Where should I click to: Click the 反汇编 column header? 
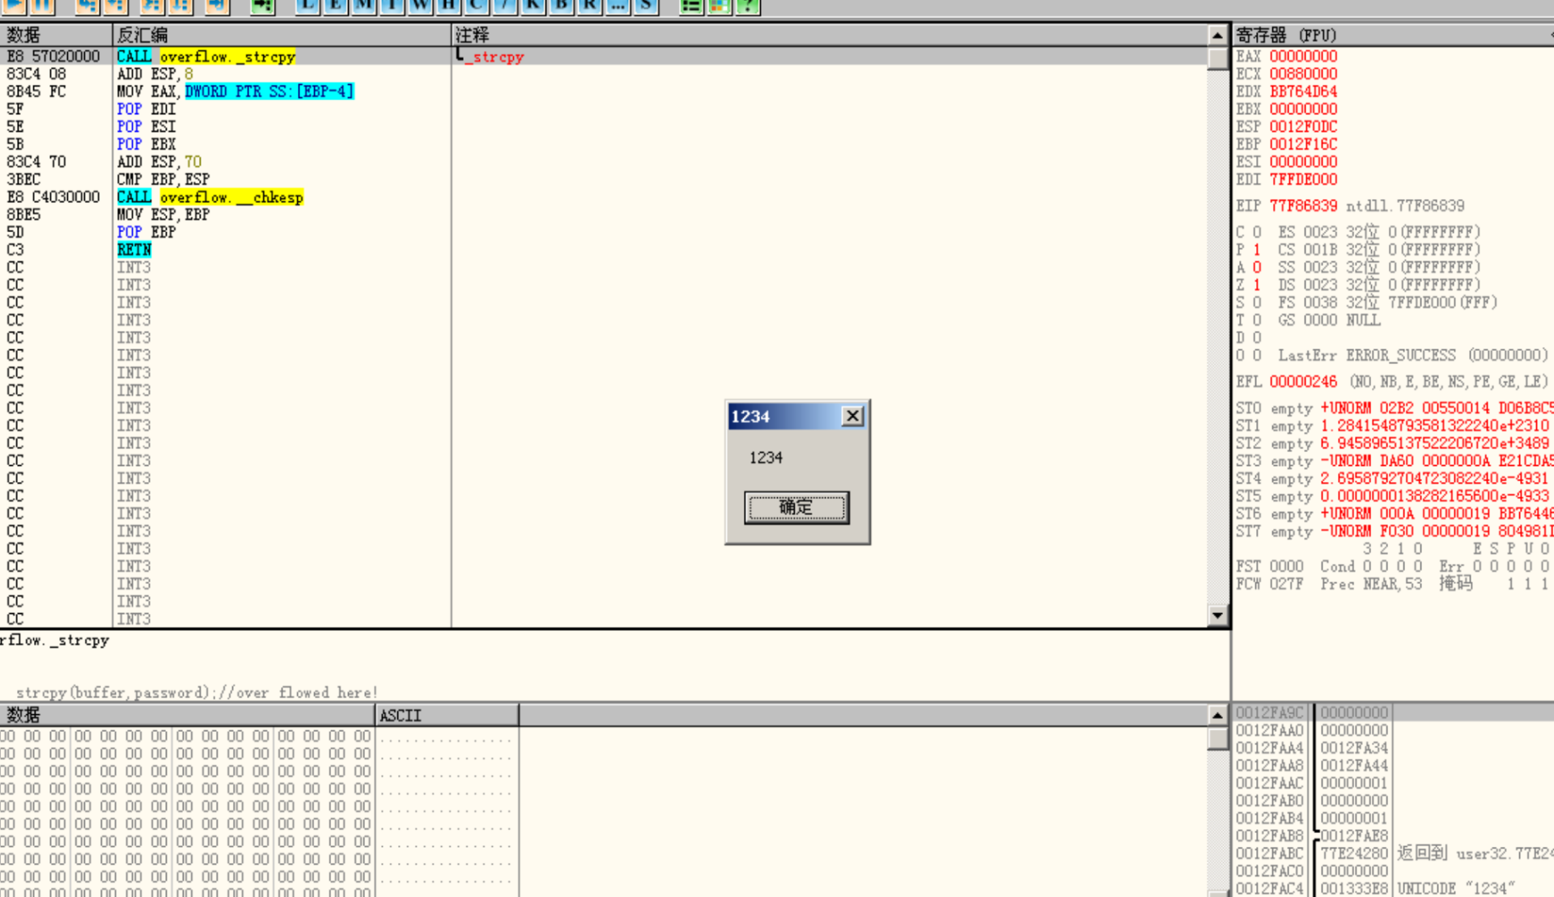(142, 35)
